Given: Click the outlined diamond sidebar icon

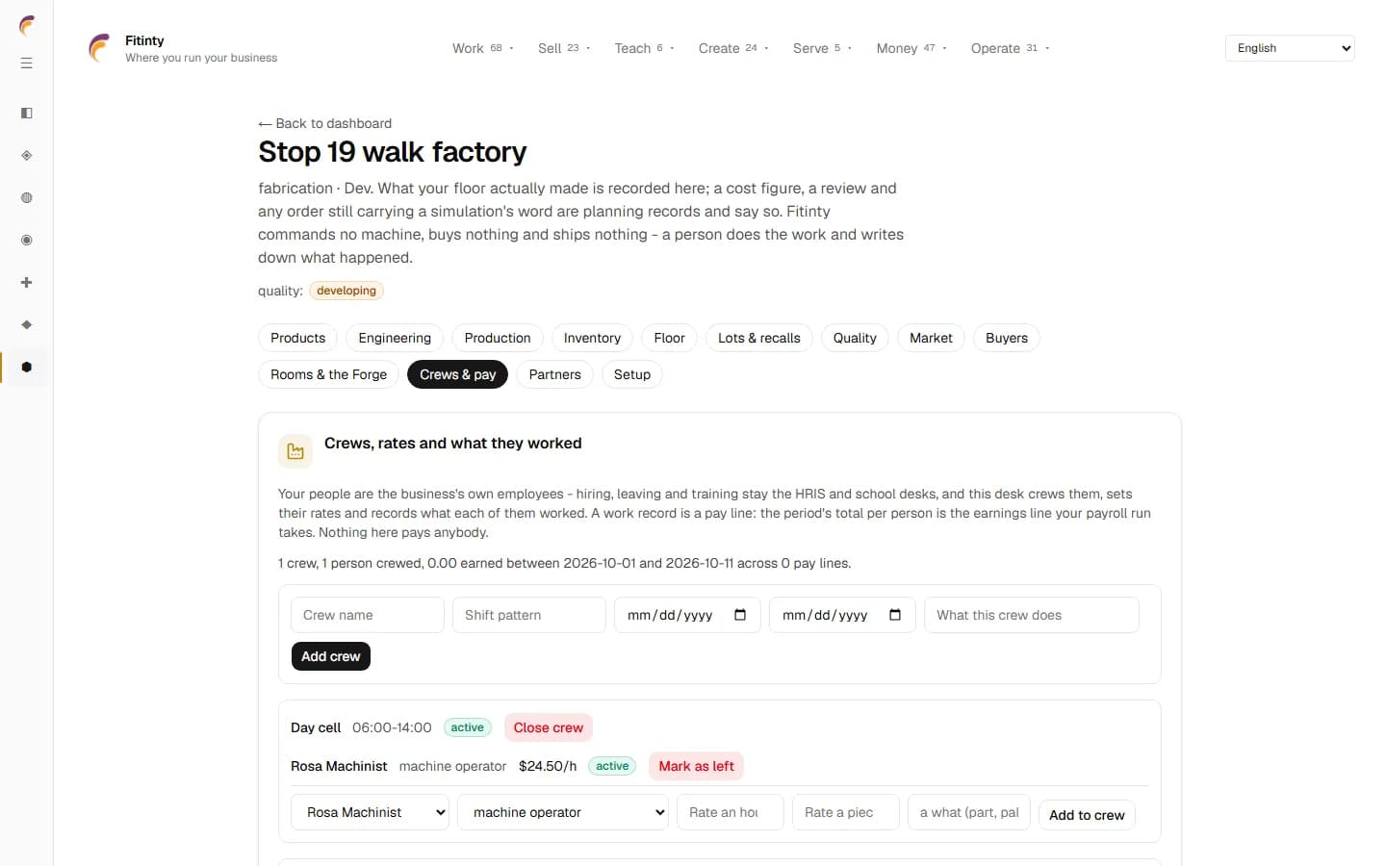Looking at the screenshot, I should point(27,156).
